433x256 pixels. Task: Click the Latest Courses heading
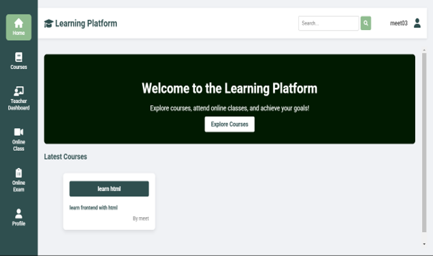[x=66, y=156]
